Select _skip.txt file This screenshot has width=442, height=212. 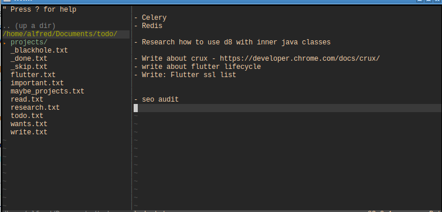coord(29,67)
